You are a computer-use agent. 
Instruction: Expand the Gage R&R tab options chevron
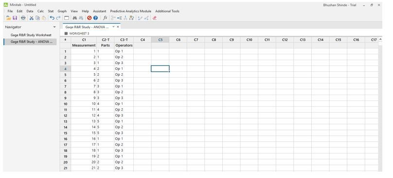coord(113,27)
